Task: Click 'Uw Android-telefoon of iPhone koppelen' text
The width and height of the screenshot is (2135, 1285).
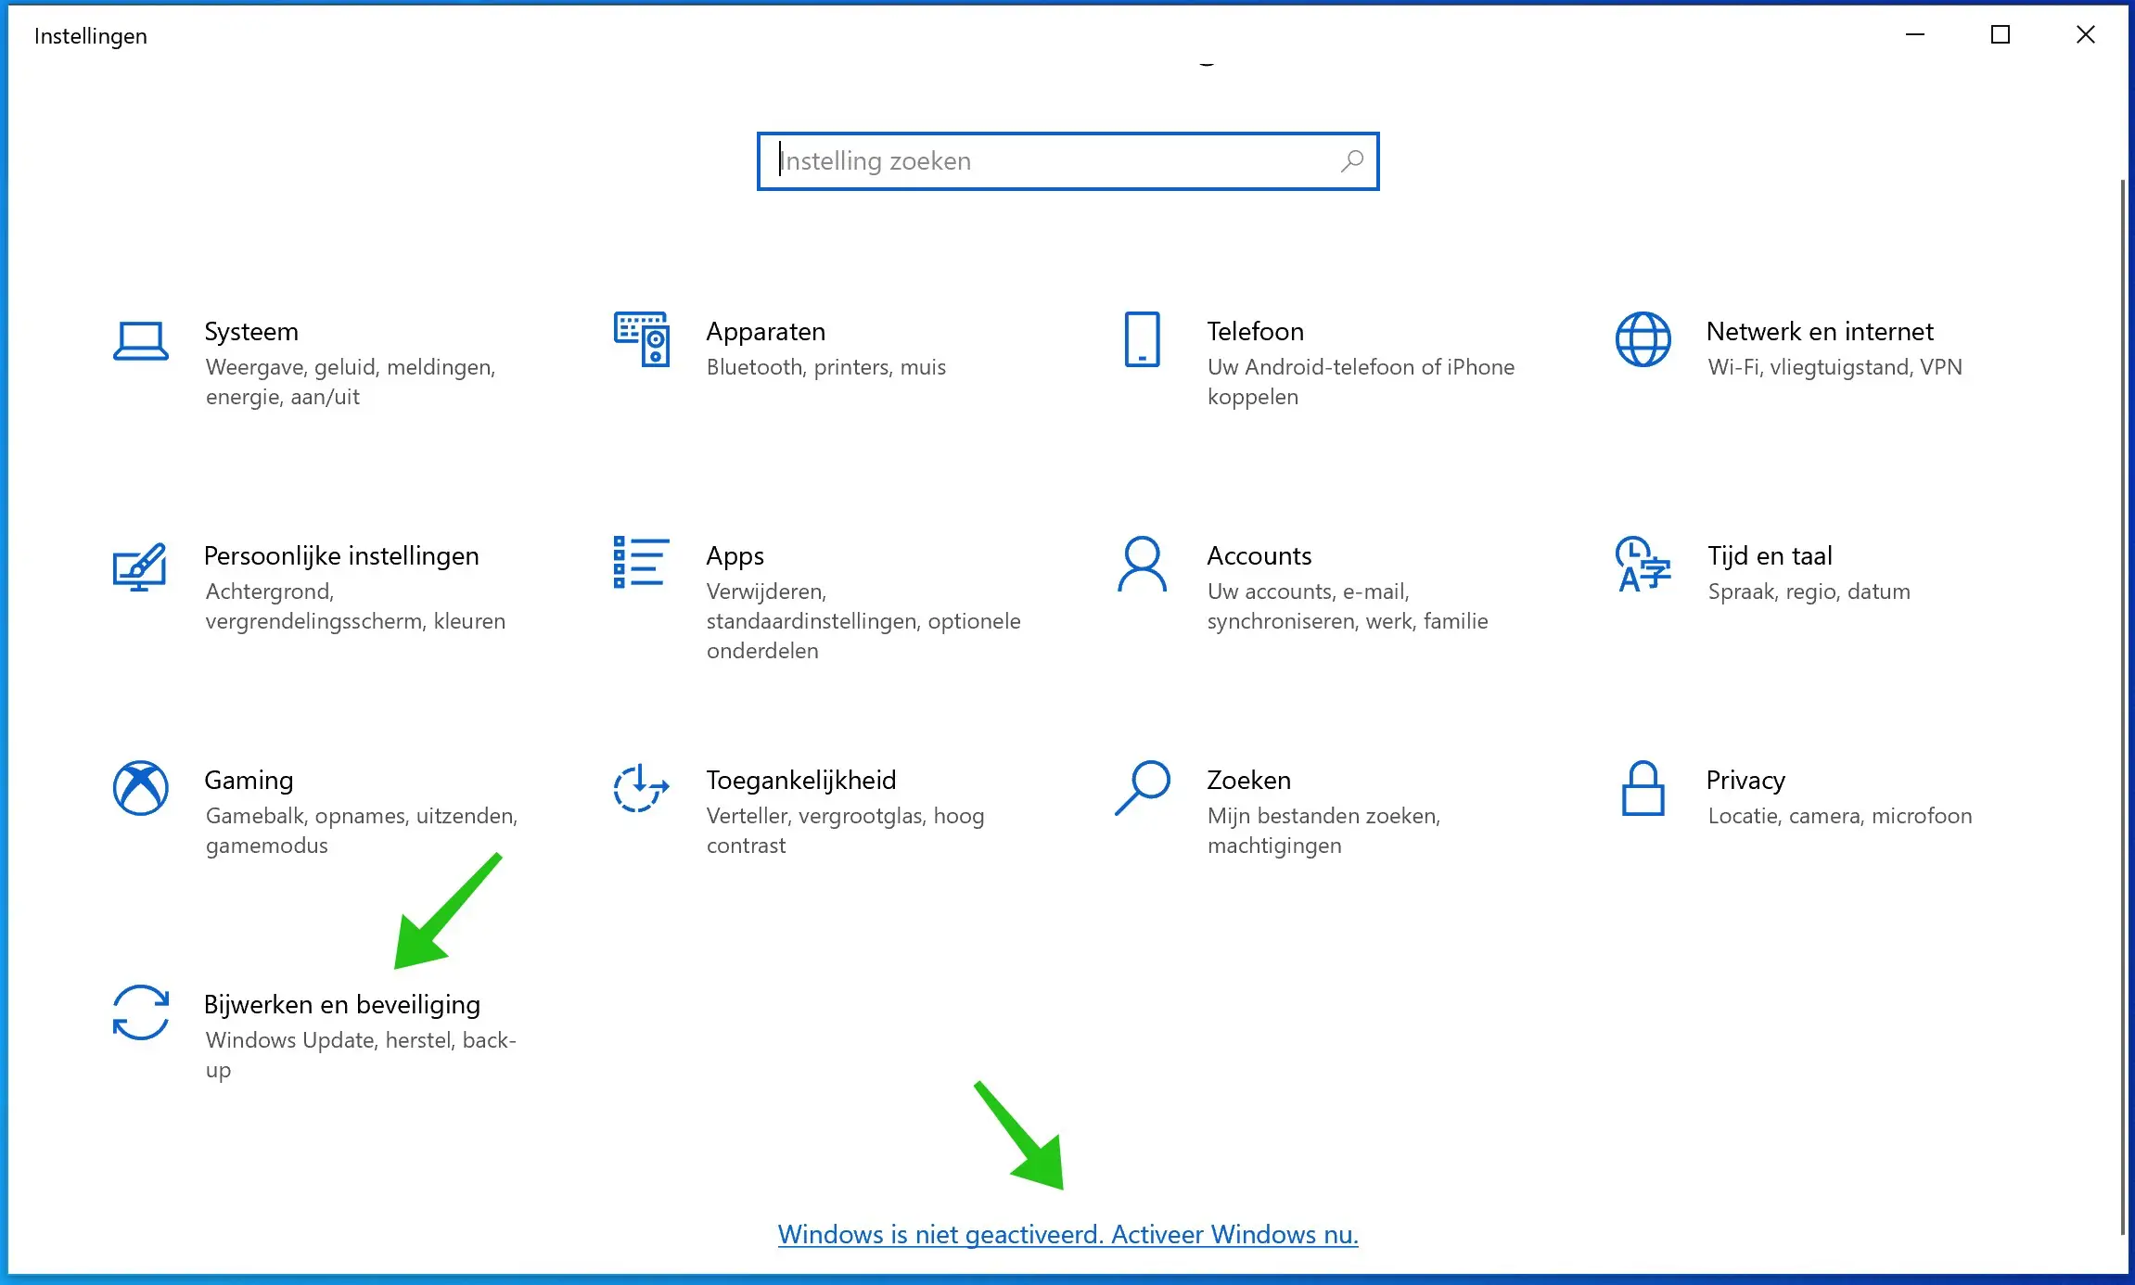Action: point(1361,382)
